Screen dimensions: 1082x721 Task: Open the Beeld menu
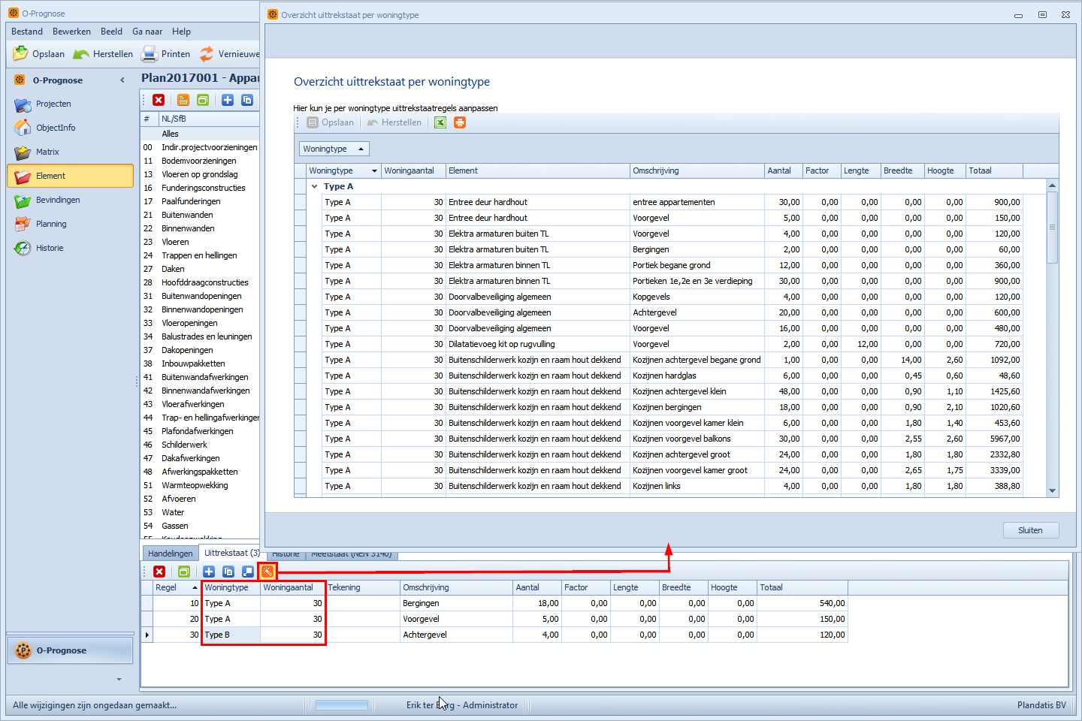click(111, 32)
